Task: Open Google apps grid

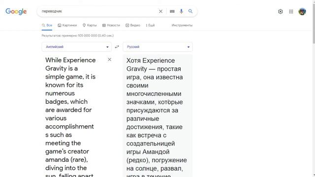Action: coord(291,11)
